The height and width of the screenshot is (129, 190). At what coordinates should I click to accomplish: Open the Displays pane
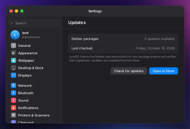[34, 75]
